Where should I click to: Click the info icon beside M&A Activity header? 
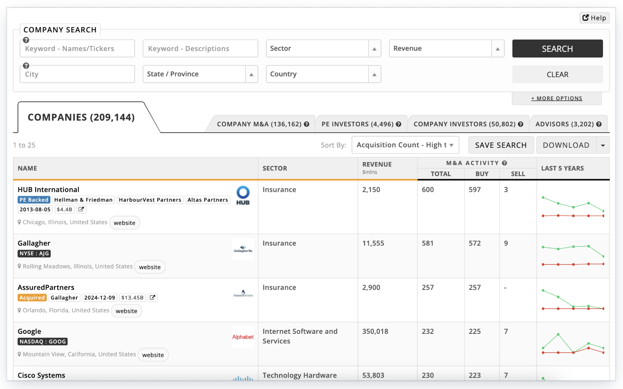pyautogui.click(x=505, y=163)
